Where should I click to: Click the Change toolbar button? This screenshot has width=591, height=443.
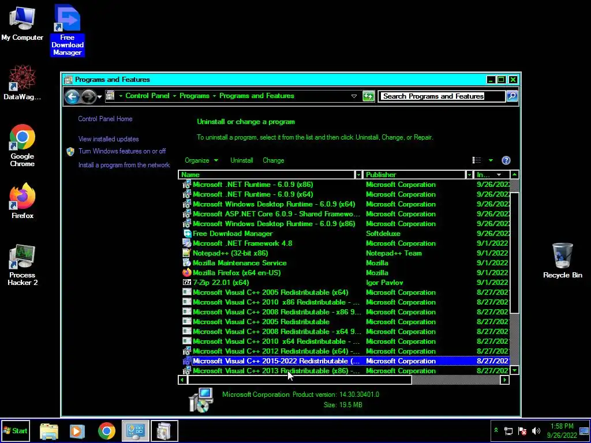[273, 160]
